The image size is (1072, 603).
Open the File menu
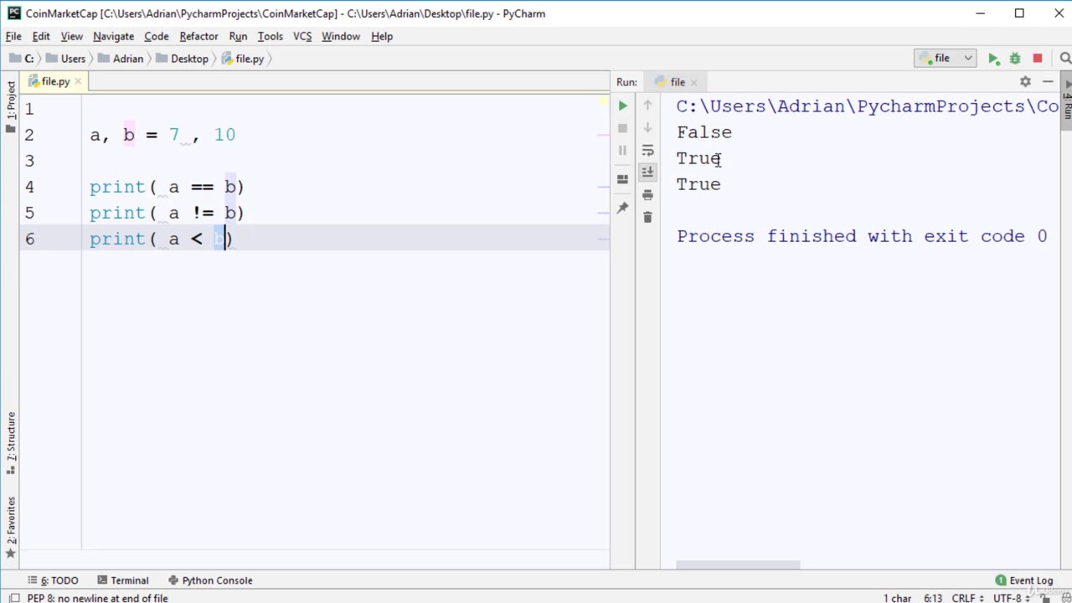[13, 36]
